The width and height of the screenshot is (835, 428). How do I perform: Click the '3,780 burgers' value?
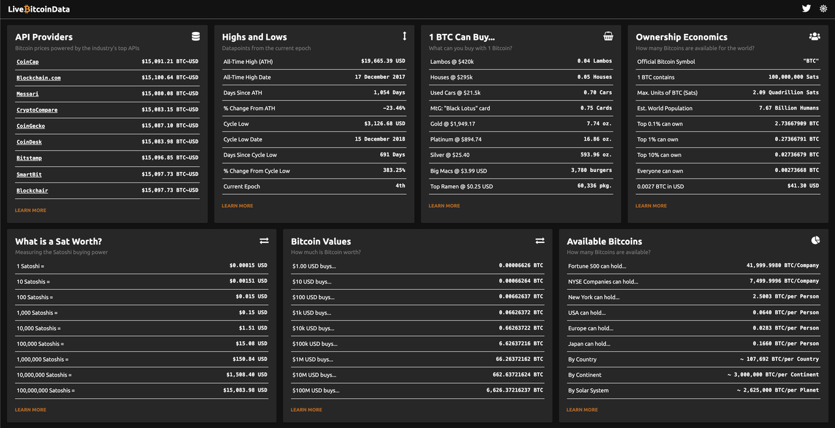592,171
